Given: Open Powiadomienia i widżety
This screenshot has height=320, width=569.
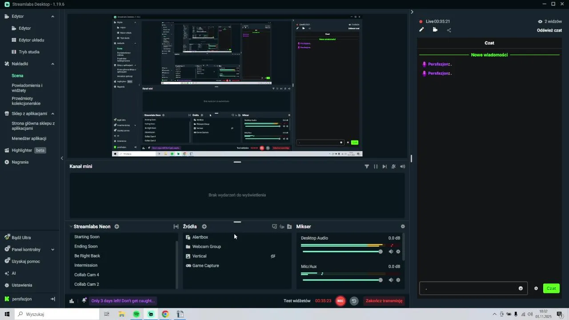Looking at the screenshot, I should point(27,88).
